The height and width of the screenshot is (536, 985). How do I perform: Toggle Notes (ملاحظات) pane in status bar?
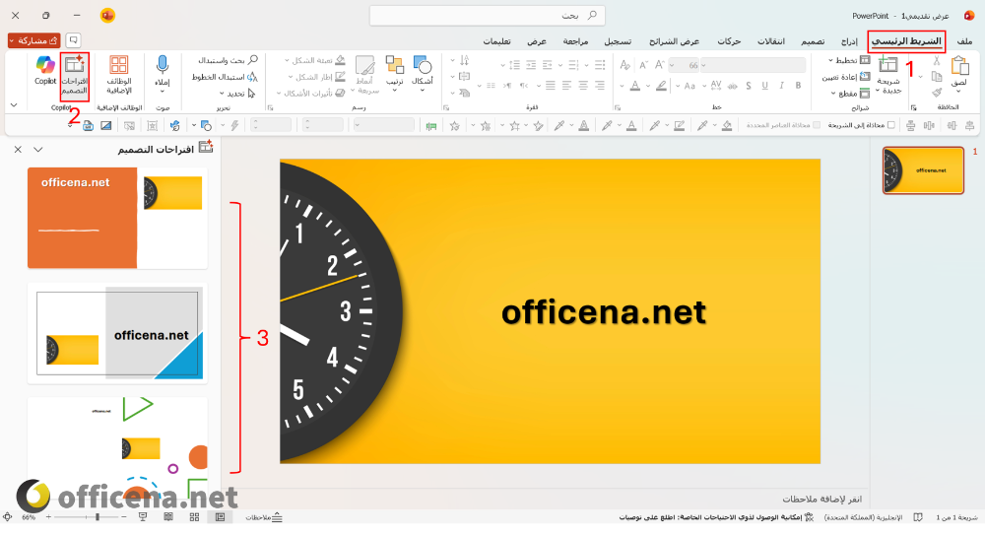[264, 517]
